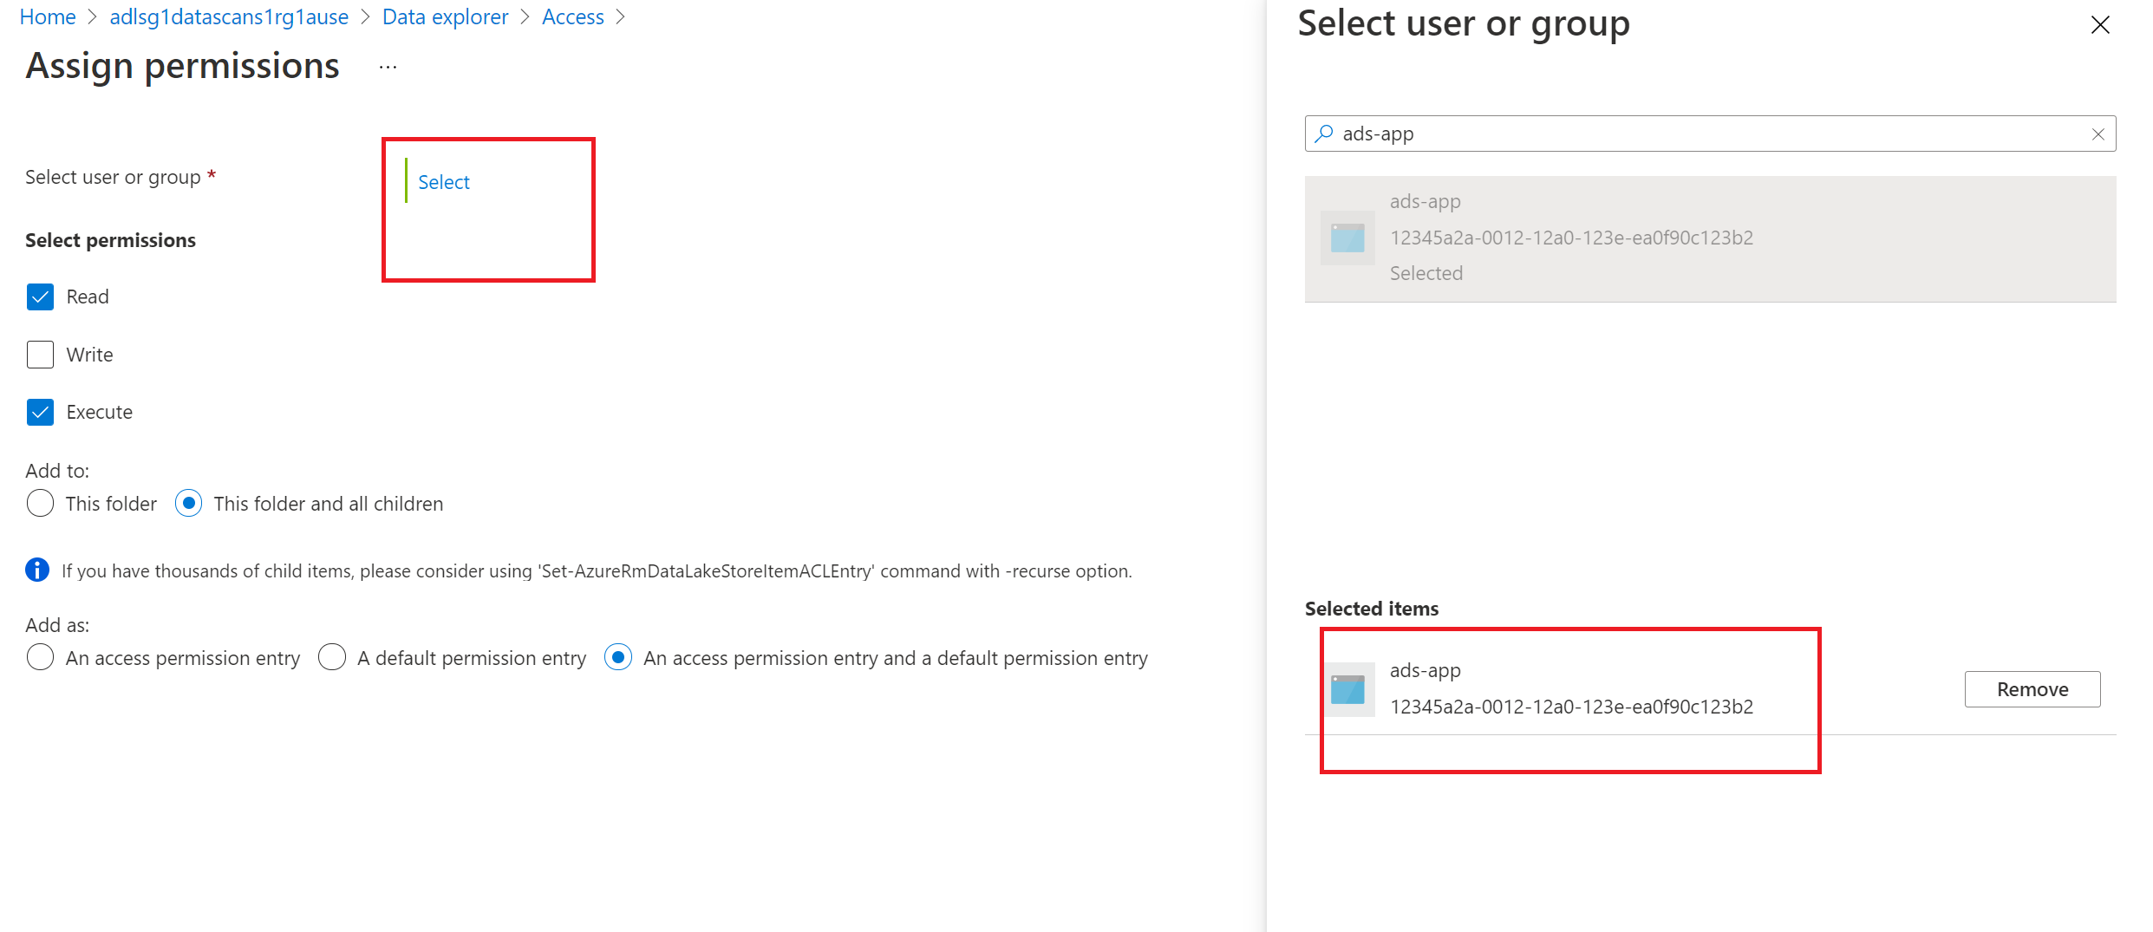
Task: Click the search magnifier icon in user search
Action: (x=1324, y=134)
